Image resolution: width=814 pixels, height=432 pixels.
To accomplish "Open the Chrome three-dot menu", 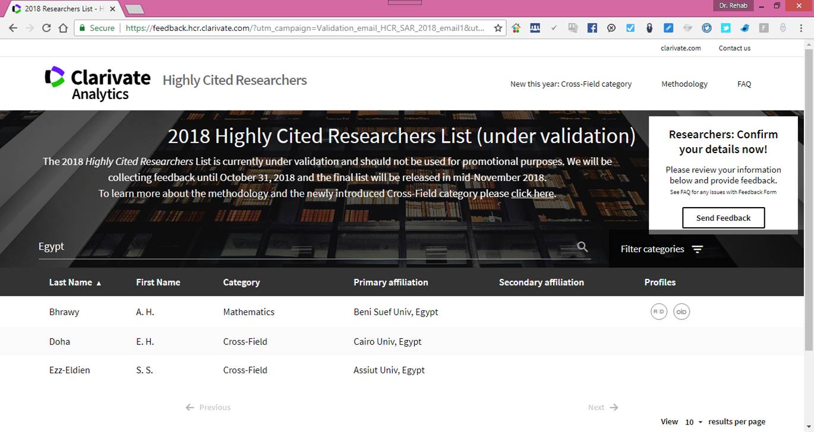I will pyautogui.click(x=802, y=28).
